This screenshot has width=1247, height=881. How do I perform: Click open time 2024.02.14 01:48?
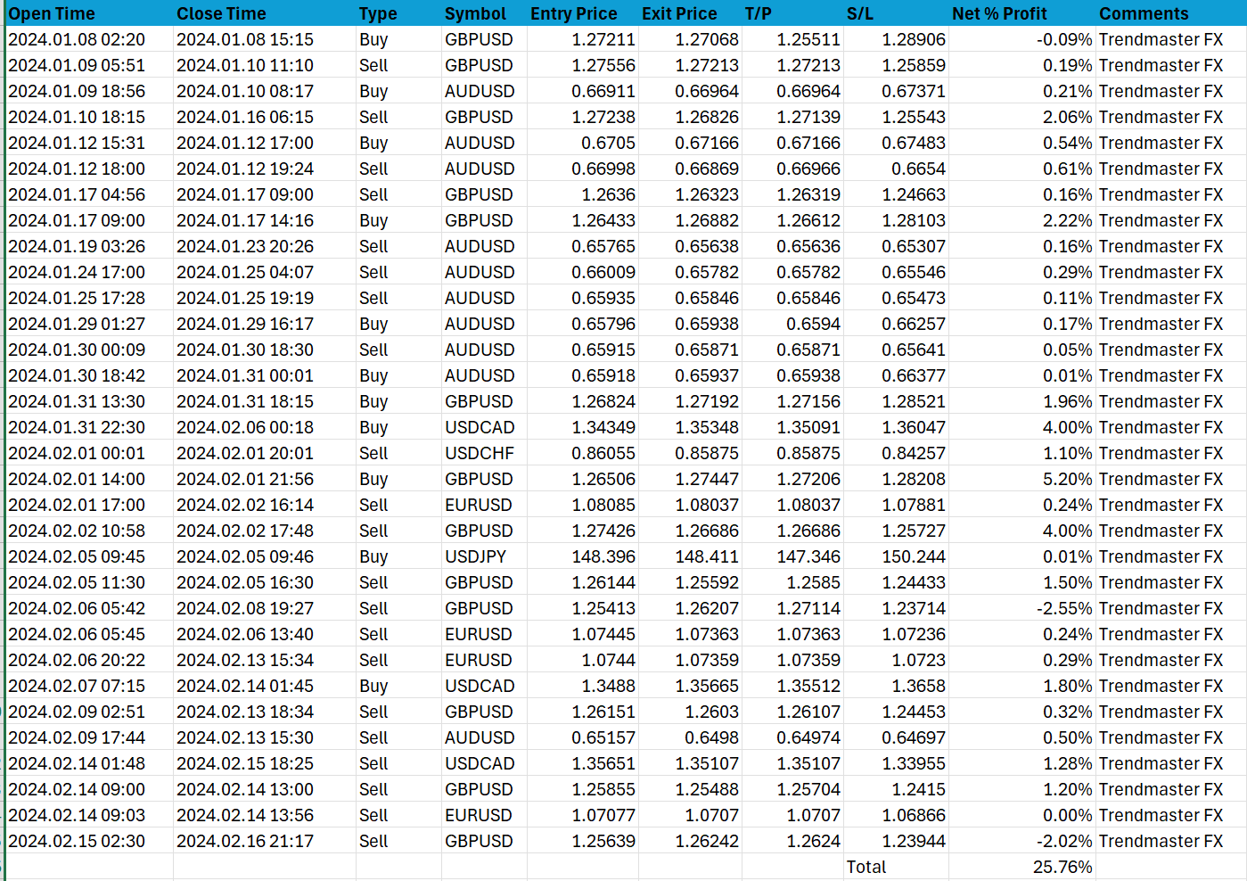click(89, 763)
